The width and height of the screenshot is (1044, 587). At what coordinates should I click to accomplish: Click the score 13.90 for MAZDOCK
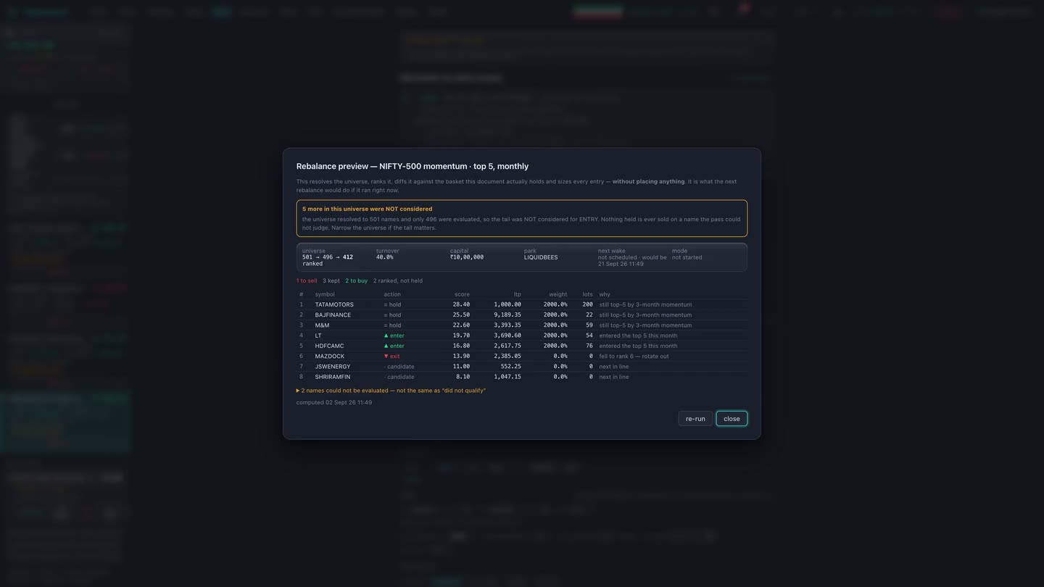click(x=461, y=356)
